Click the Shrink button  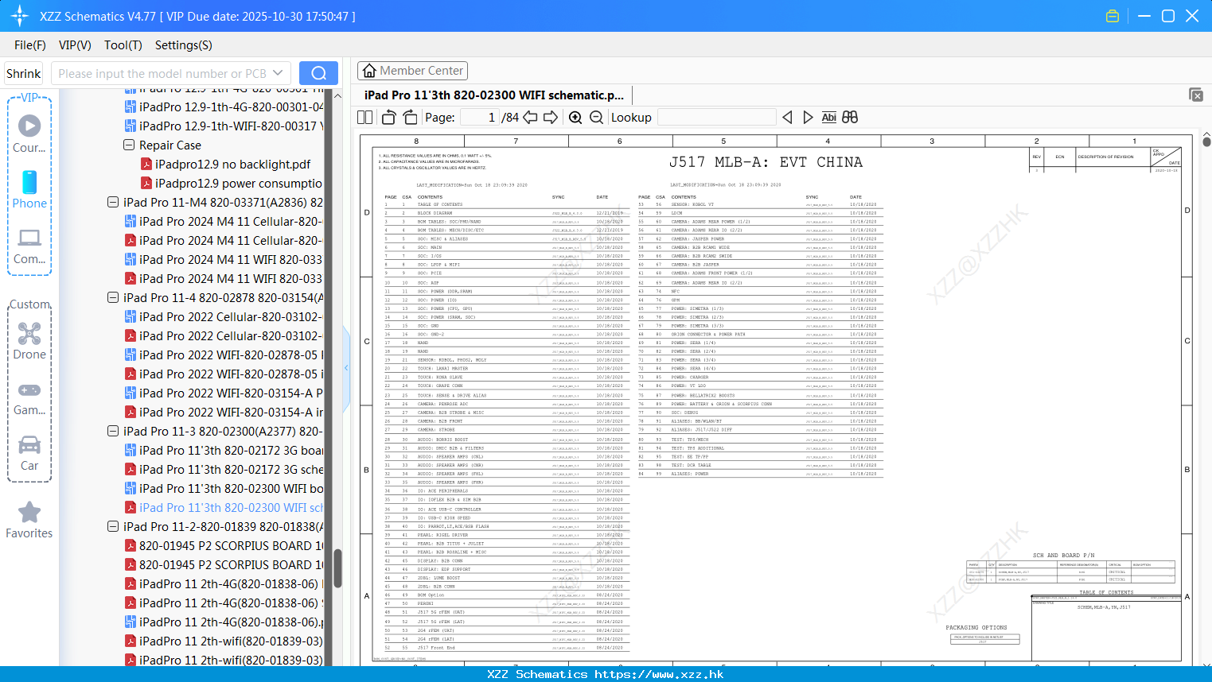tap(23, 73)
